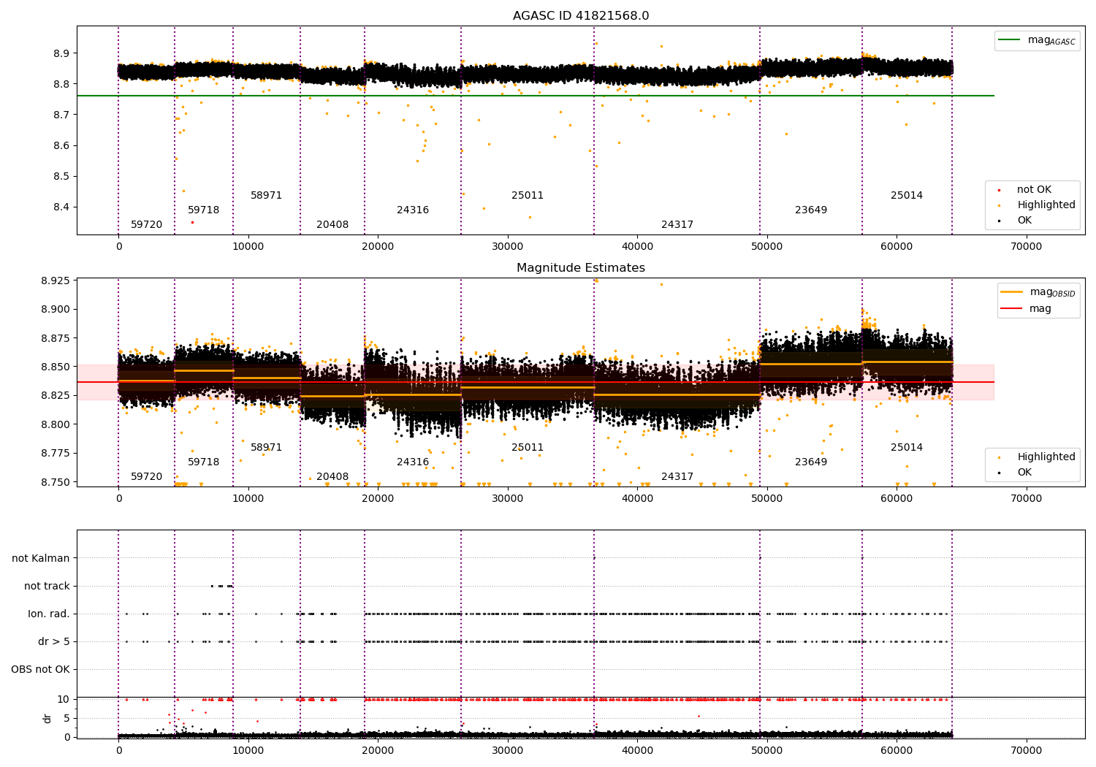
Task: Click obsid label 59720 in the AGASC ID plot
Action: [x=147, y=224]
